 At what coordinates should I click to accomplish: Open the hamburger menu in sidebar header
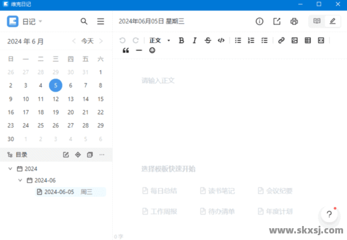coord(101,21)
